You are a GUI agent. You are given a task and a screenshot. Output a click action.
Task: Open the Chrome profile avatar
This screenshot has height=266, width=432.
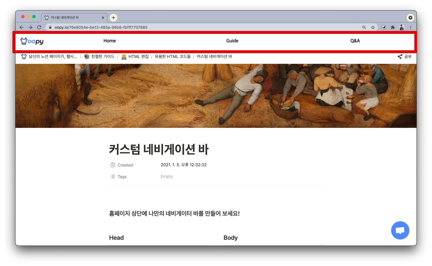[402, 27]
